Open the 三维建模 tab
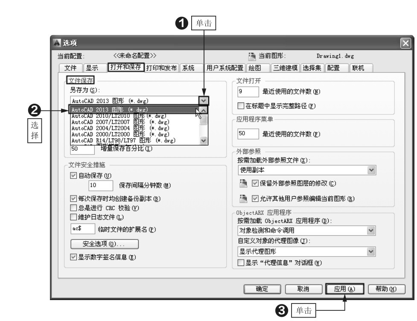The height and width of the screenshot is (321, 417). [x=286, y=68]
